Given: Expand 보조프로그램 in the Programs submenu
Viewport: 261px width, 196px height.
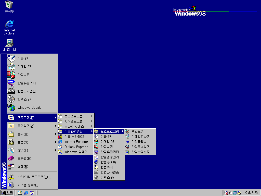Looking at the screenshot, I should click(75, 116).
